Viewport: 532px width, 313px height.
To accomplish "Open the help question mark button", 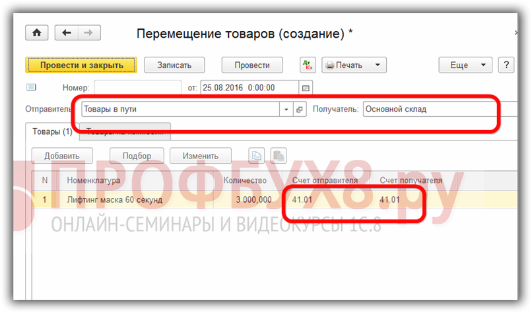I will (506, 65).
